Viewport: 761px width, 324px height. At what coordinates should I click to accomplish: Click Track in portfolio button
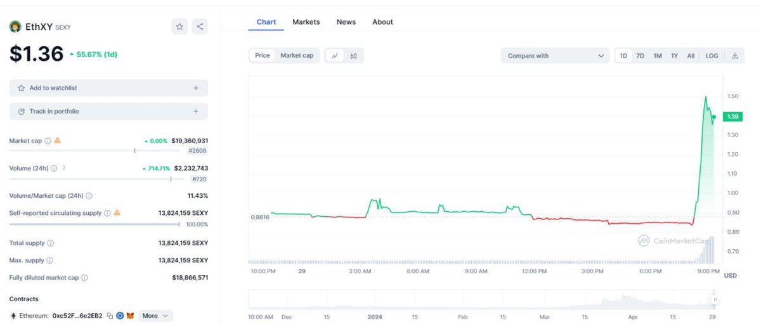tap(108, 112)
